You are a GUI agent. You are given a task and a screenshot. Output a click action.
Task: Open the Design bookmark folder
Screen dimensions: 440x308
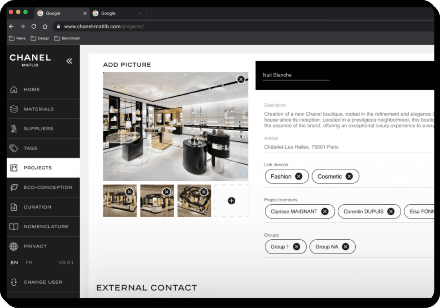(40, 38)
